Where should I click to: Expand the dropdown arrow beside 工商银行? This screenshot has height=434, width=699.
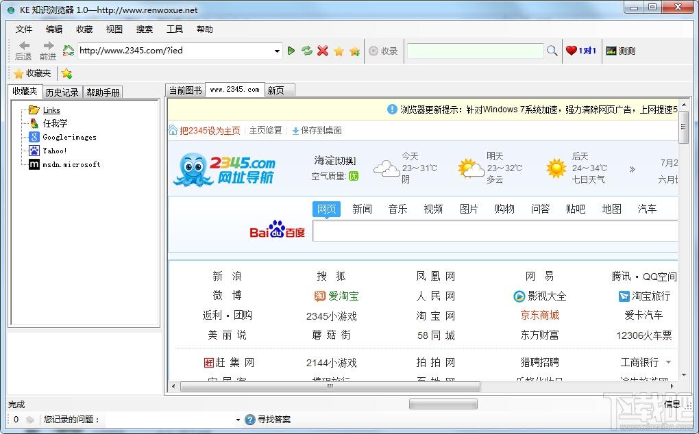(668, 362)
